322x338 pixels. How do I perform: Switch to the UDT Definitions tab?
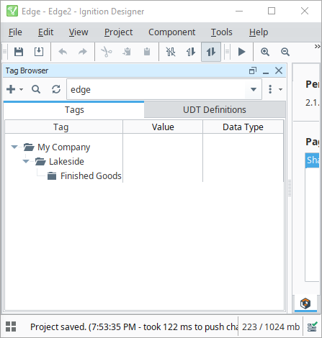click(x=215, y=109)
